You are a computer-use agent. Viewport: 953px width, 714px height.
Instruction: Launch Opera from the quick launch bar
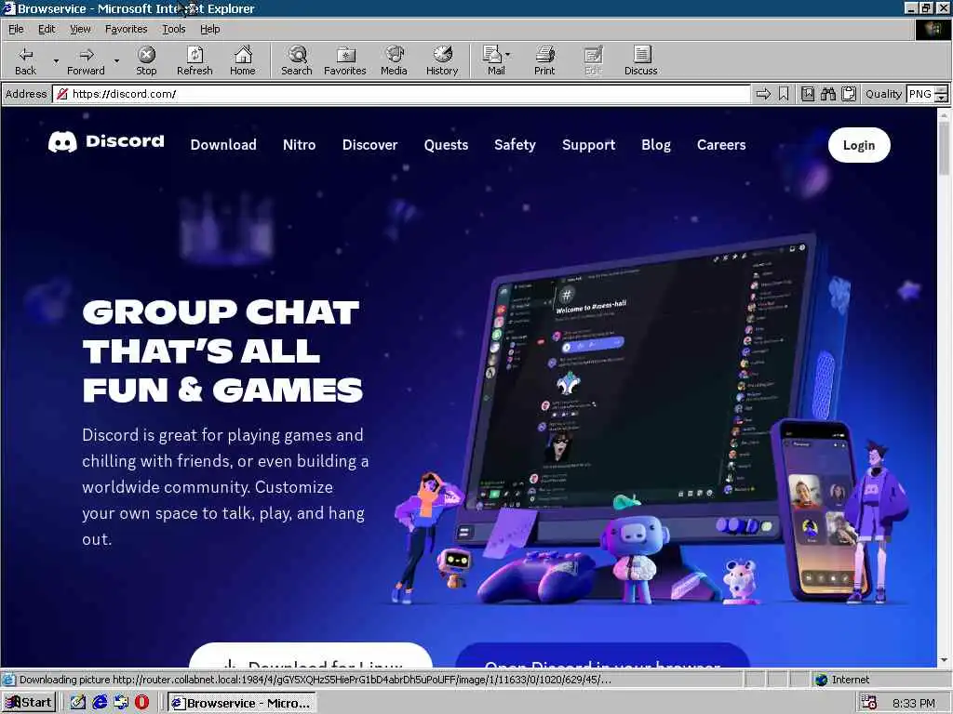coord(141,703)
